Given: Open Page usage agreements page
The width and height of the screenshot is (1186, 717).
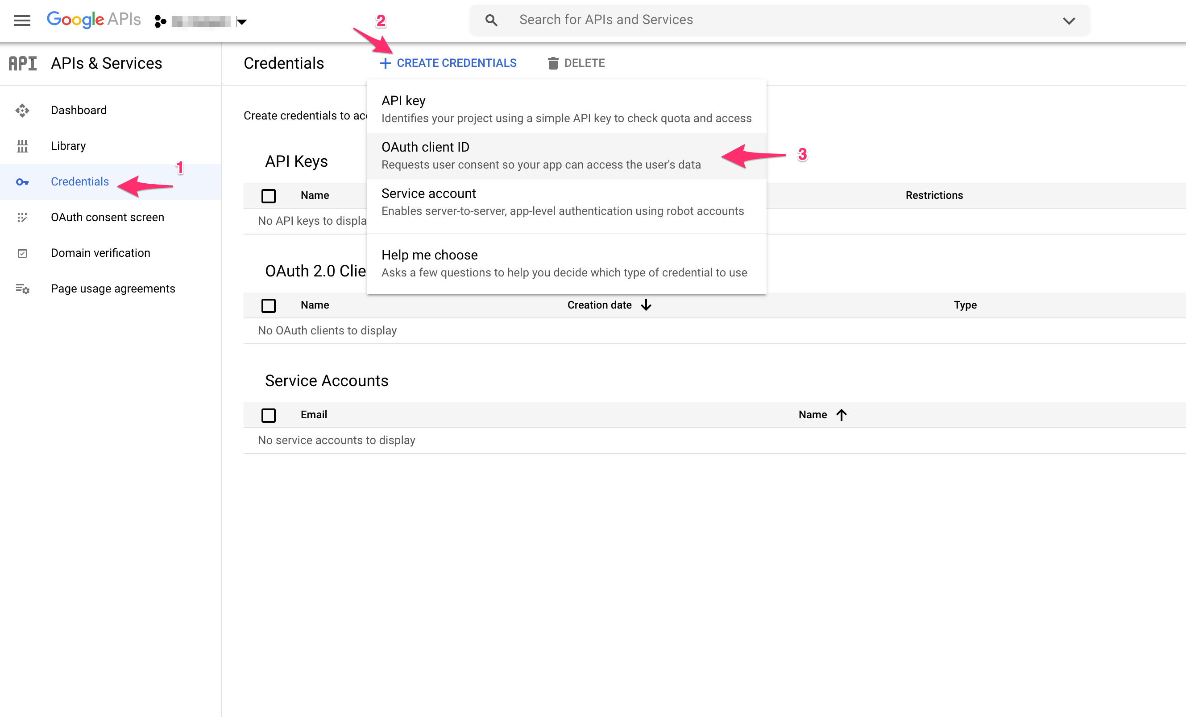Looking at the screenshot, I should pos(112,288).
